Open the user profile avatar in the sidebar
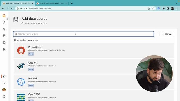This screenshot has width=180, height=101. pos(4,90)
